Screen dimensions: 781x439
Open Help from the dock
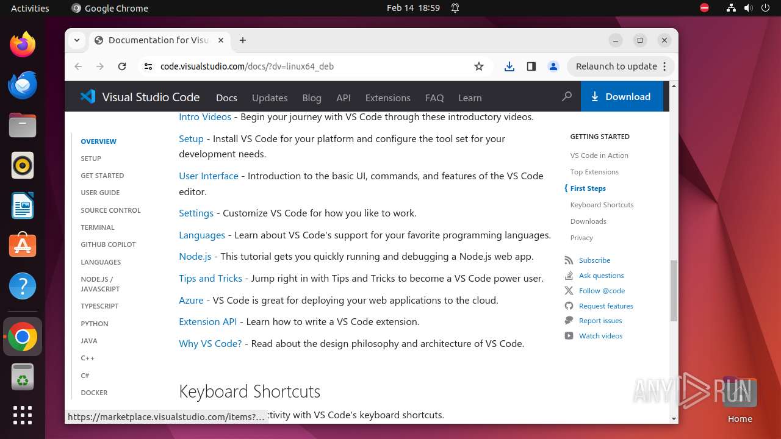23,286
